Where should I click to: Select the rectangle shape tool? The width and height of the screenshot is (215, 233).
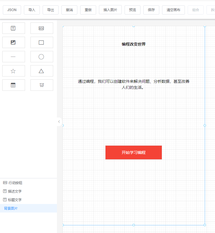[42, 42]
